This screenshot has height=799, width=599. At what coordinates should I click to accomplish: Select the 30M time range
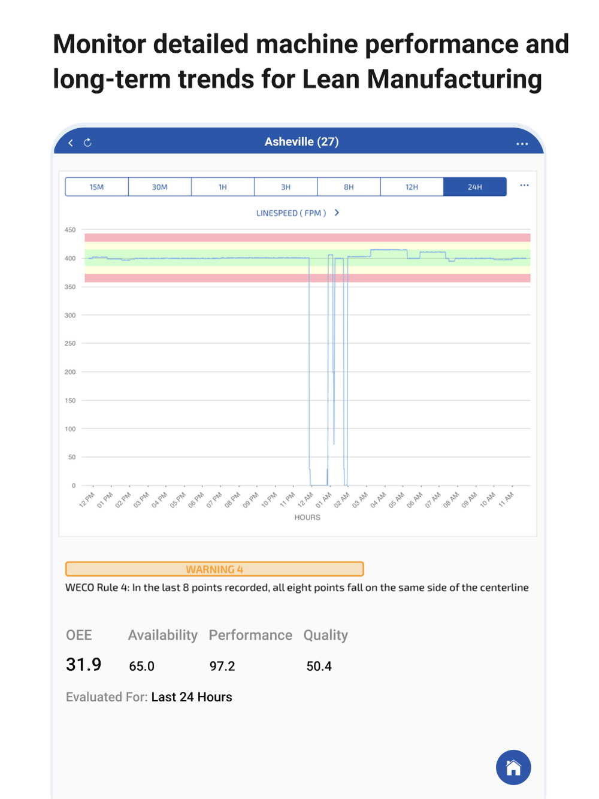[x=160, y=187]
